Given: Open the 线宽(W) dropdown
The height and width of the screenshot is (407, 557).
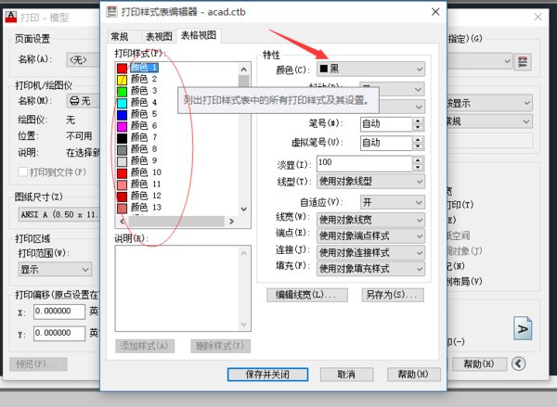Looking at the screenshot, I should pos(370,220).
